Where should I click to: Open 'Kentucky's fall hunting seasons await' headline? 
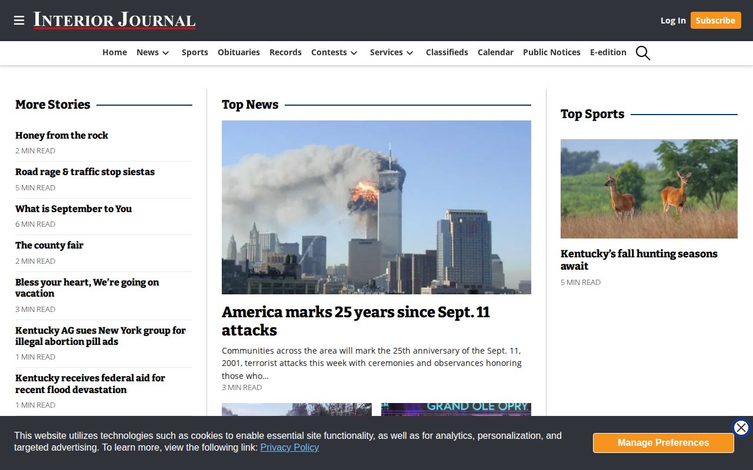[x=639, y=260]
